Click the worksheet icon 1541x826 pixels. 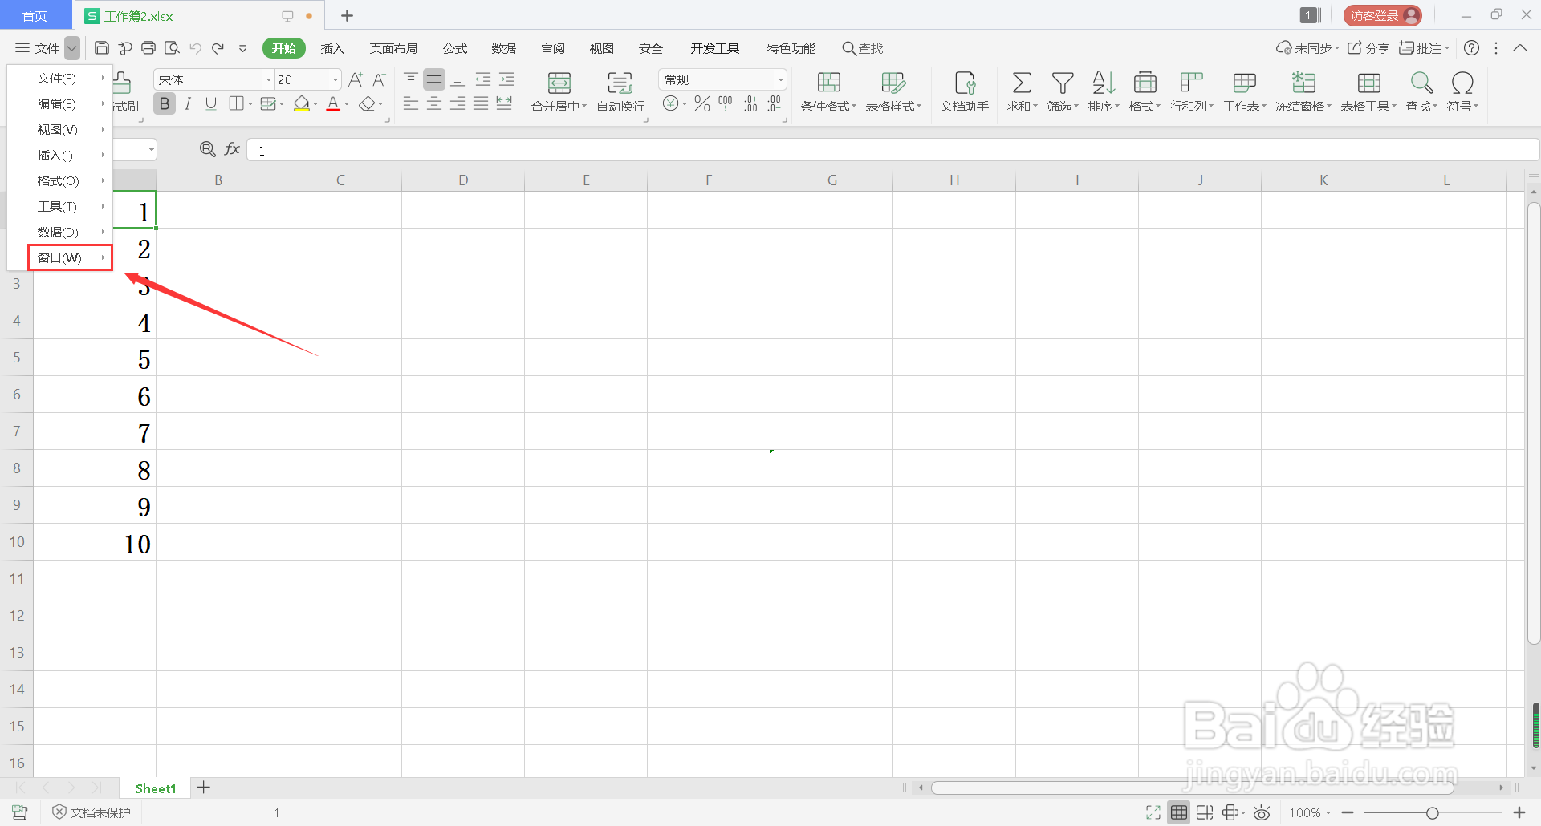pyautogui.click(x=1245, y=83)
